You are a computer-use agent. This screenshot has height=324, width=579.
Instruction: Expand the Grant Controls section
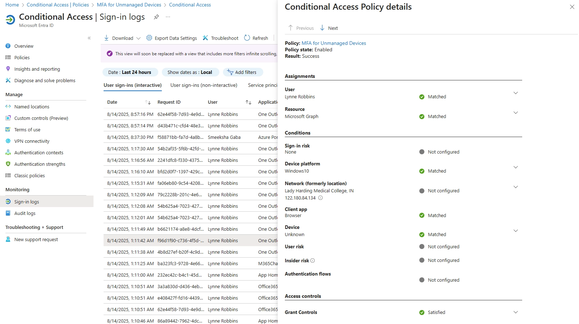(x=515, y=312)
